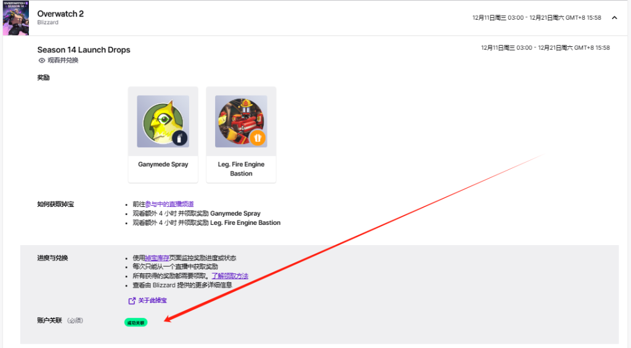Click the external link icon by 关于此掉宝

coord(131,301)
